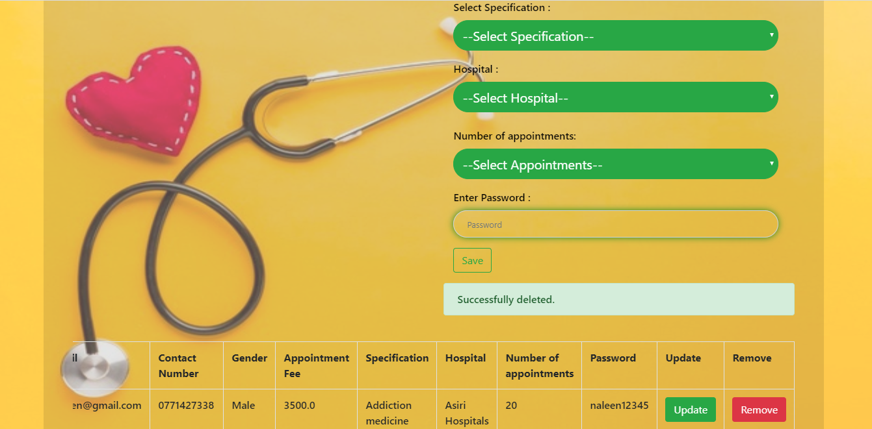The width and height of the screenshot is (872, 429).
Task: Click the 'Select Specification :' label
Action: [502, 8]
